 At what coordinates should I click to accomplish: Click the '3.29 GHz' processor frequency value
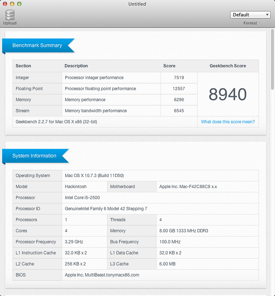74,242
